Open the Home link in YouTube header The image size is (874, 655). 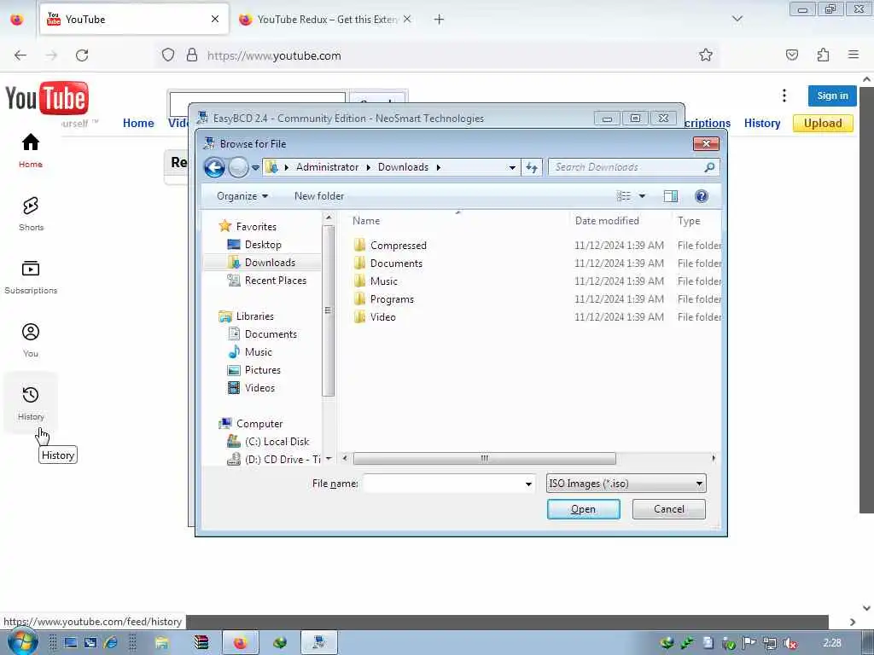(138, 123)
